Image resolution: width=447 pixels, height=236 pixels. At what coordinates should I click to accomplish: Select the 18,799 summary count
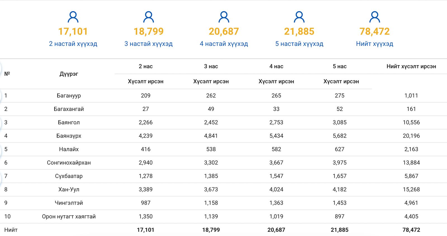coord(149,31)
